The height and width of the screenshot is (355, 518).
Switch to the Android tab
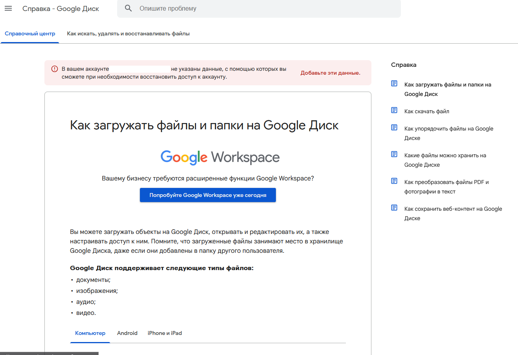(127, 333)
